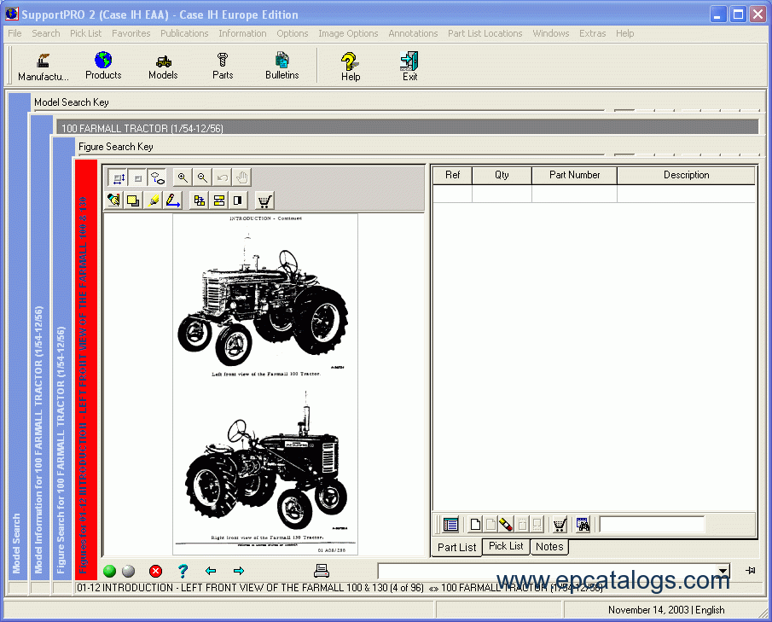772x622 pixels.
Task: Select the 100 FARMALL TRACTOR (1/54-12/56) row
Action: pyautogui.click(x=407, y=127)
